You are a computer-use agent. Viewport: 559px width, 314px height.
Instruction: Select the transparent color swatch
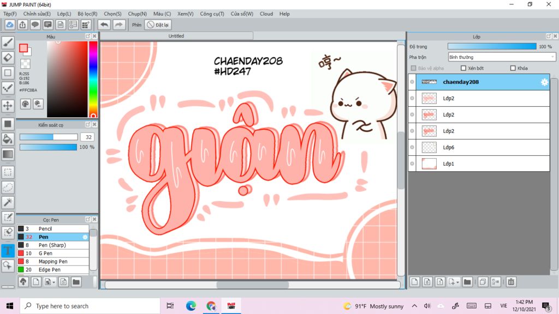tap(25, 64)
